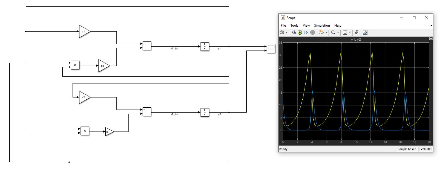The image size is (440, 176).
Task: Click the Step Back simulation button
Action: click(294, 32)
